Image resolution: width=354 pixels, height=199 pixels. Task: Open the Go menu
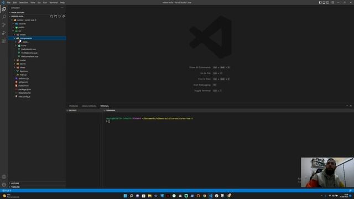pos(39,2)
